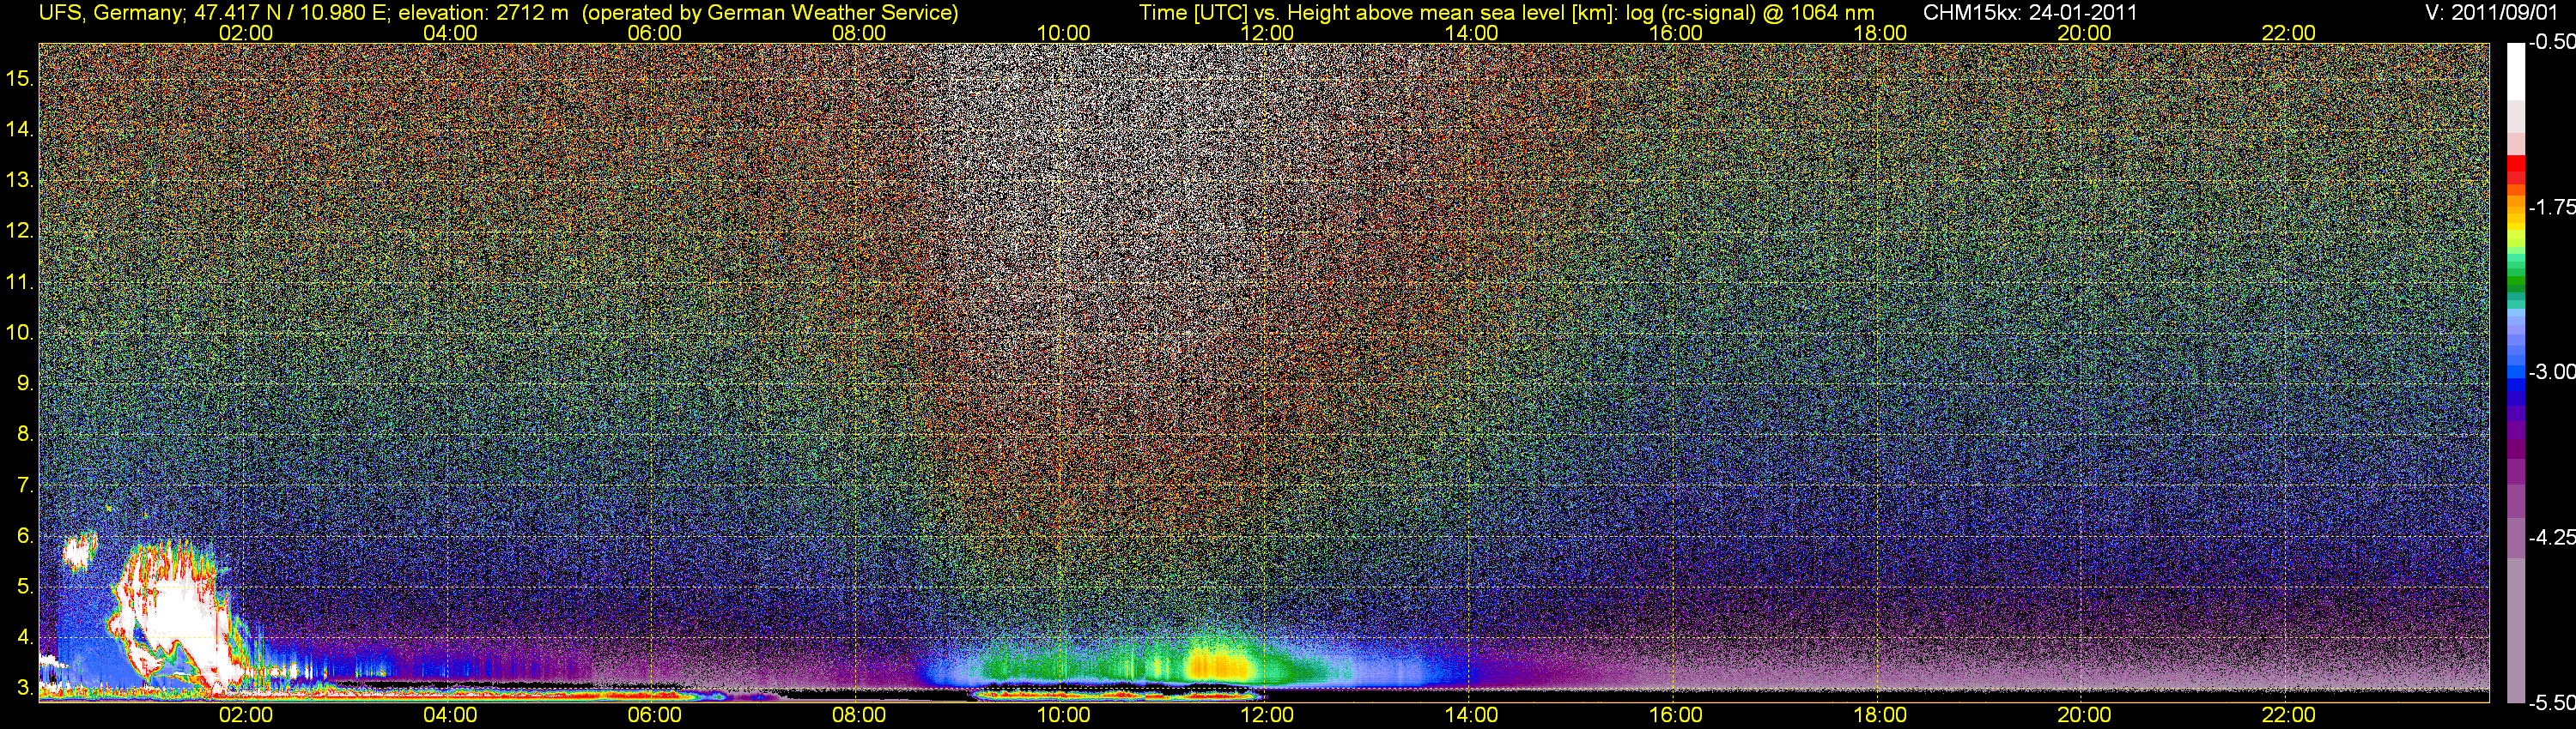Select the -1.75 color scale value
Image resolution: width=2576 pixels, height=729 pixels.
point(2551,208)
